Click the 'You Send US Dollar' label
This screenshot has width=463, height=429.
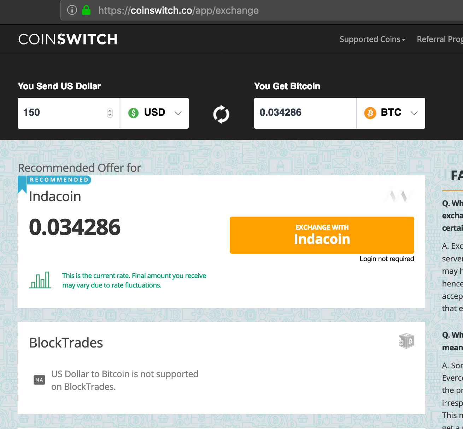tap(59, 86)
